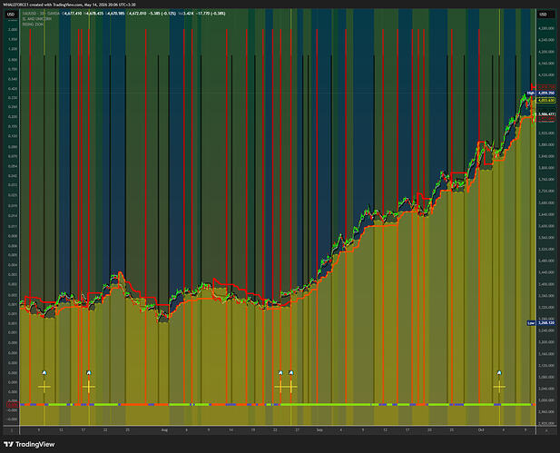The height and width of the screenshot is (453, 560).
Task: Open the USD currency selector on the left scale
Action: [11, 15]
